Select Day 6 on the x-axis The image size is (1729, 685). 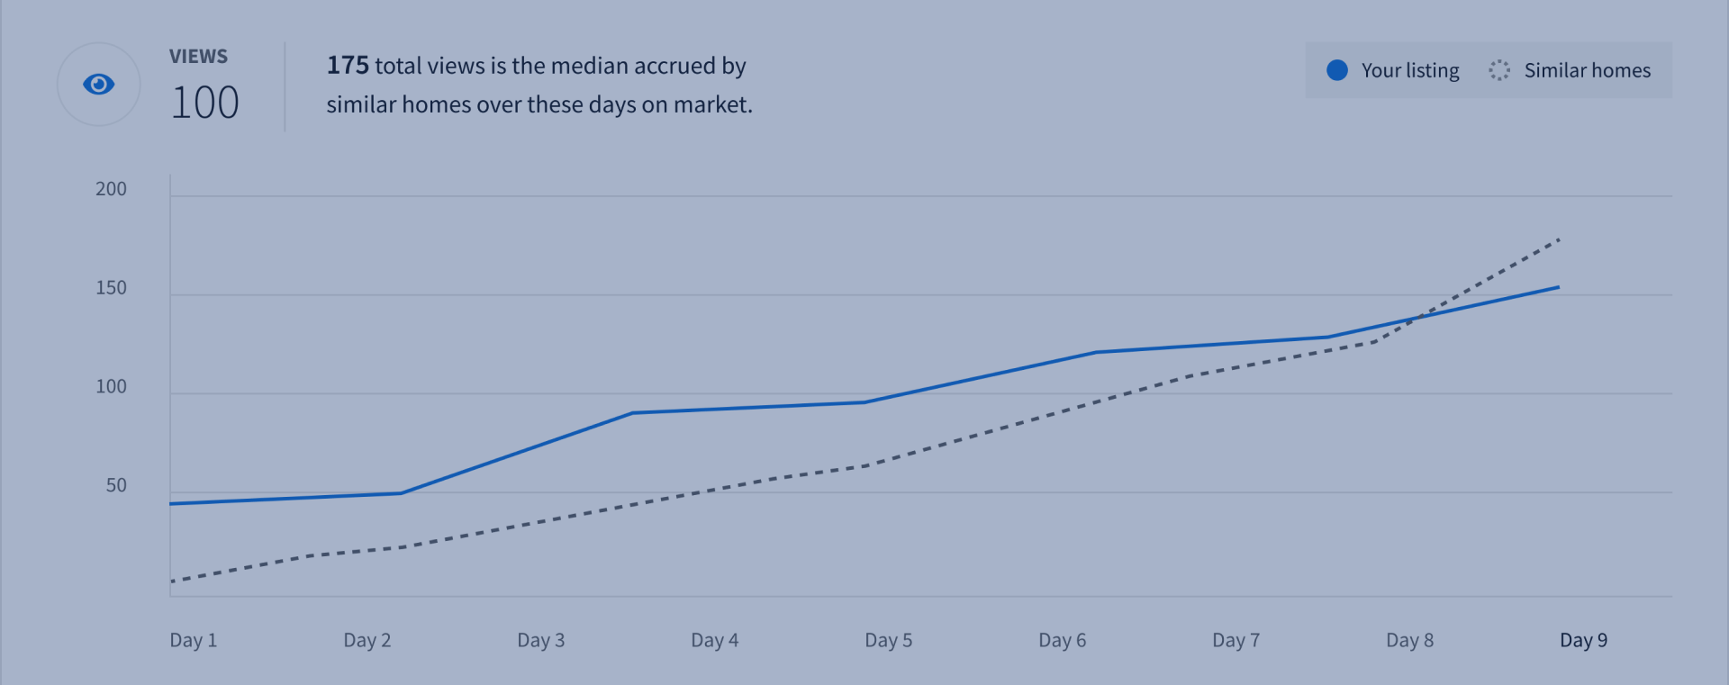point(1062,640)
